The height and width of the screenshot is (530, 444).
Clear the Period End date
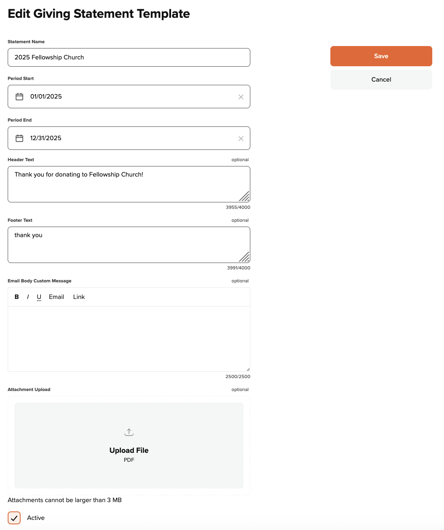[241, 139]
